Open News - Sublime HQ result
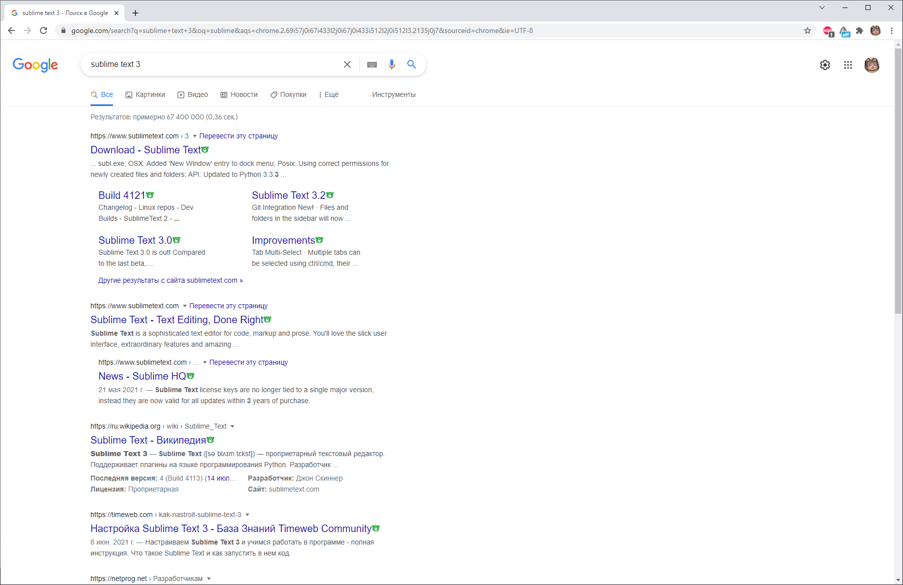 tap(142, 376)
